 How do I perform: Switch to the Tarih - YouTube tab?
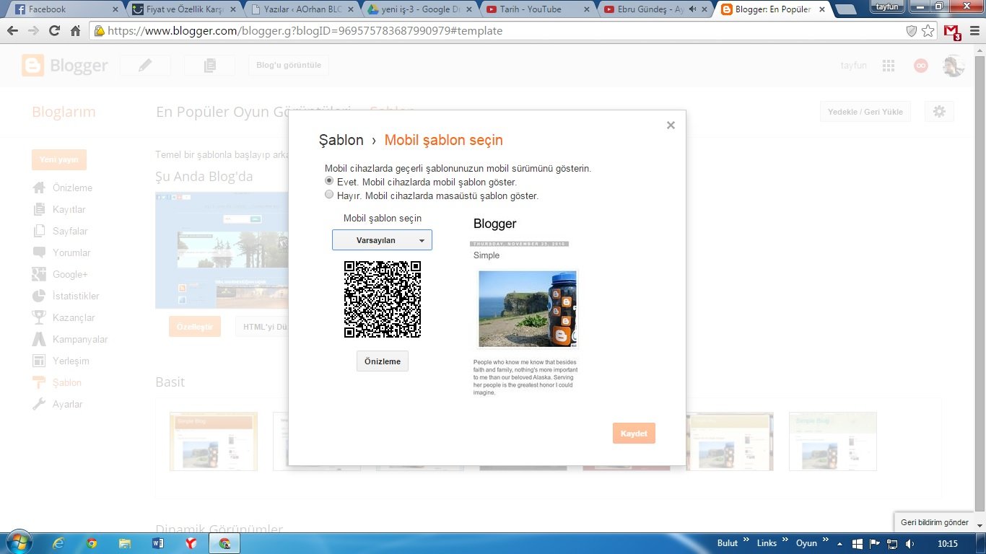(x=534, y=9)
